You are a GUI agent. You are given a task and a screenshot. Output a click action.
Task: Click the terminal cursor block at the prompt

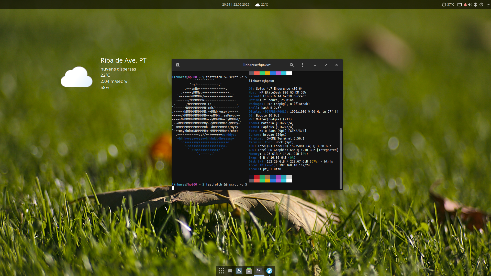173,188
